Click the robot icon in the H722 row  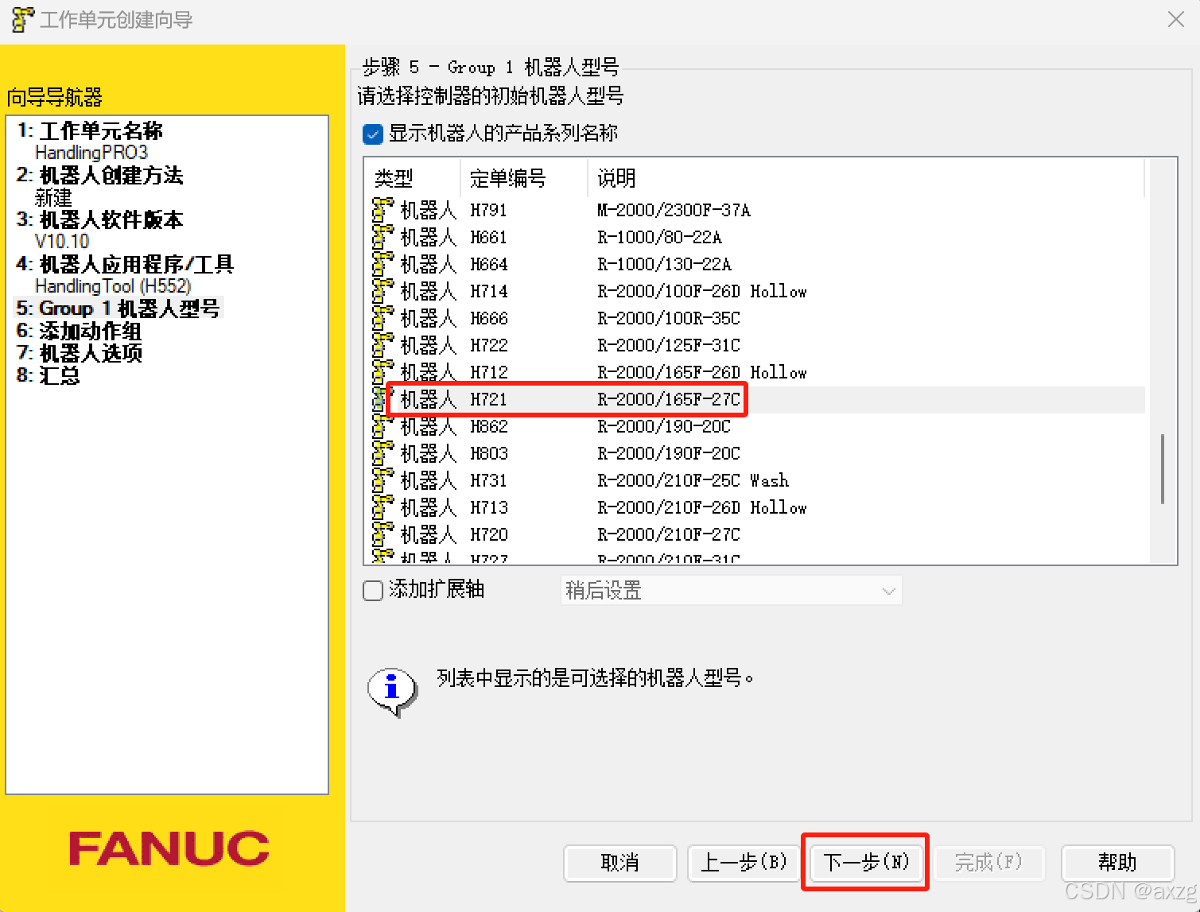[x=383, y=345]
